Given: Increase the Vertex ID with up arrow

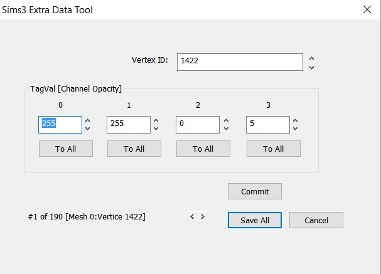Looking at the screenshot, I should (x=311, y=58).
